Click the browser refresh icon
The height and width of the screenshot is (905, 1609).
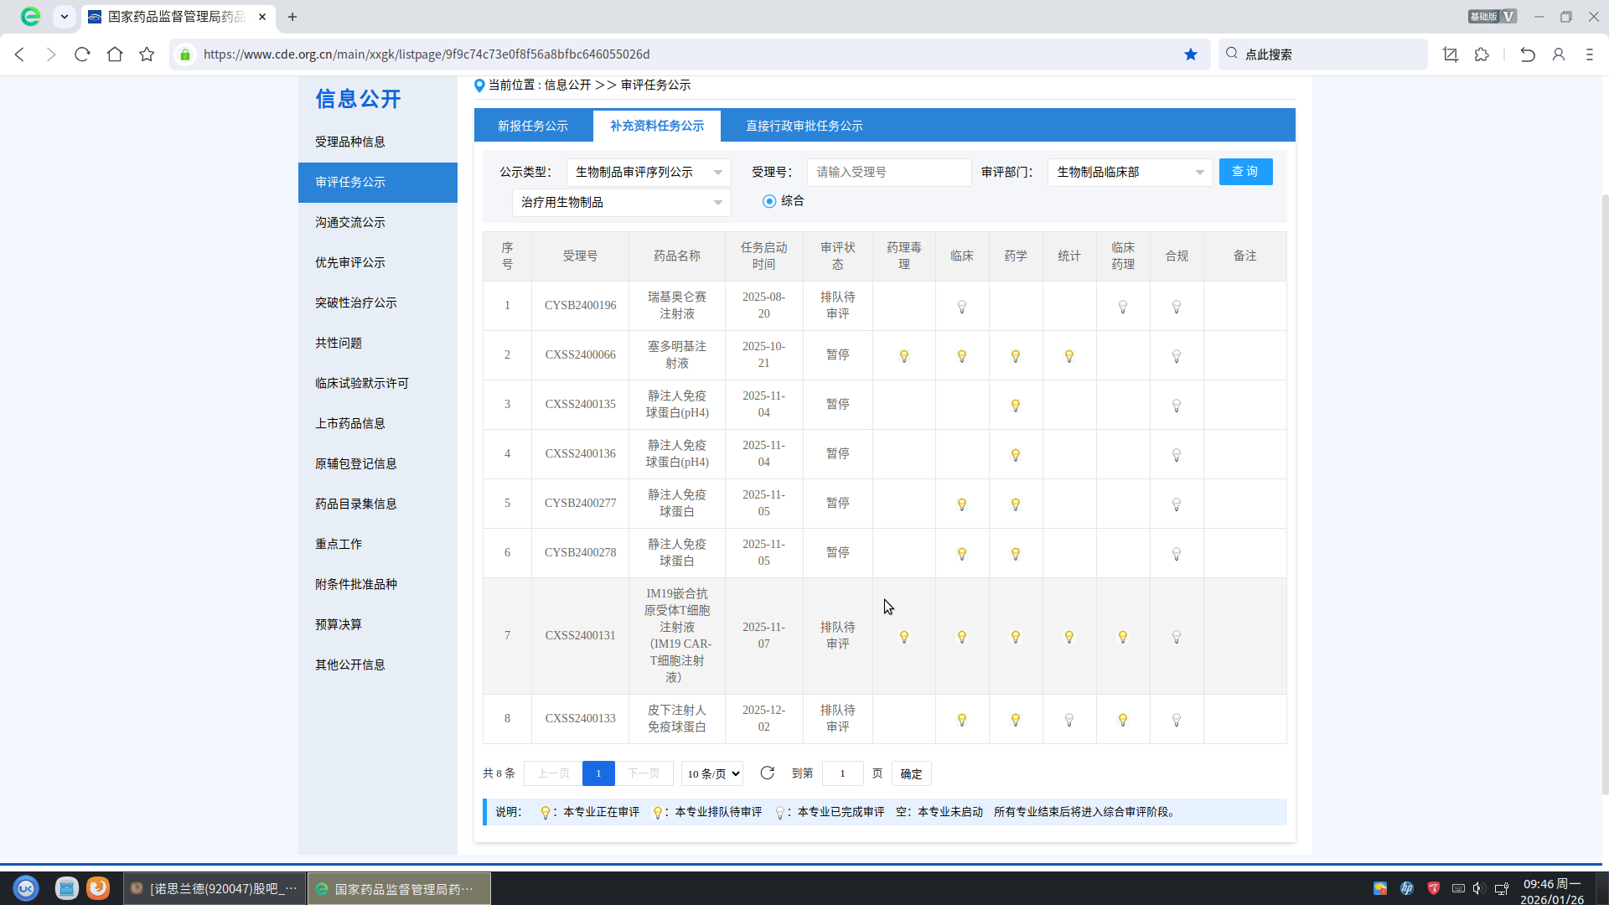[82, 54]
